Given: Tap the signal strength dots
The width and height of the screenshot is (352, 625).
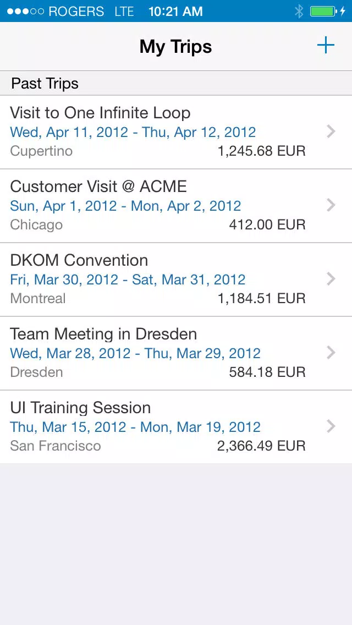Looking at the screenshot, I should [x=25, y=11].
